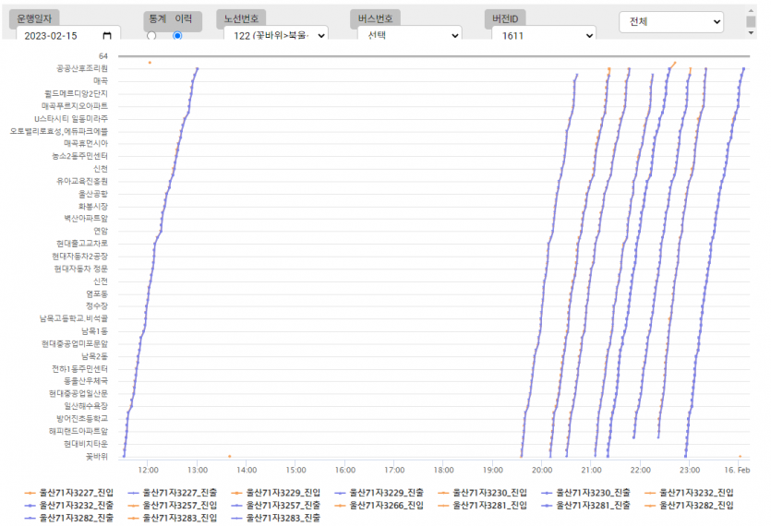Open the 버전ID 1611 dropdown
Viewport: 771px width, 526px height.
(543, 35)
